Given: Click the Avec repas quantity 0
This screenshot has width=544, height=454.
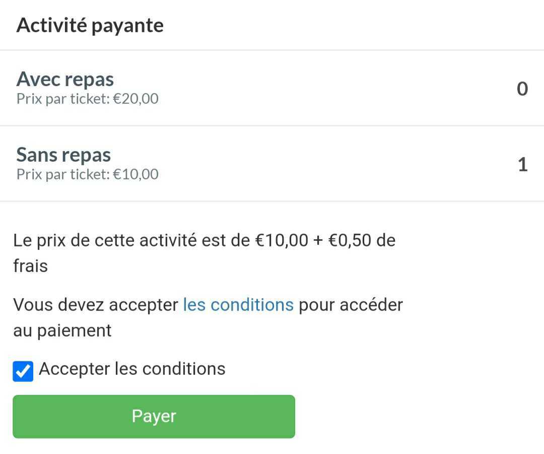Looking at the screenshot, I should tap(522, 89).
